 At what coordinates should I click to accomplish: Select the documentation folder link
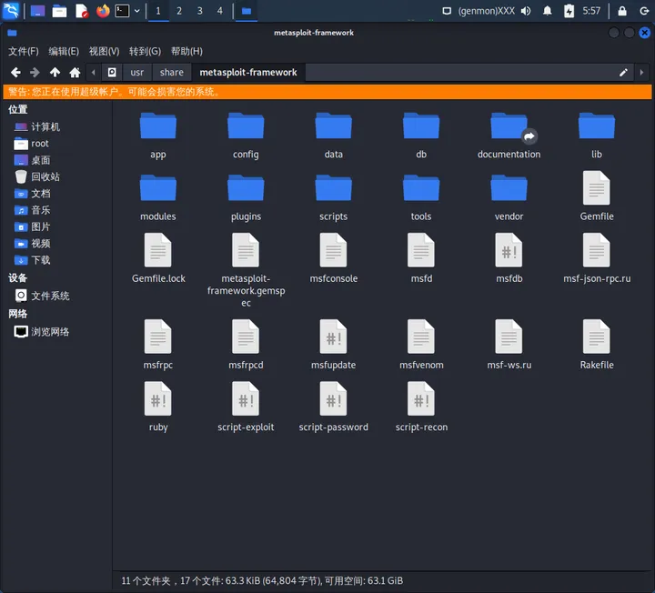point(509,136)
